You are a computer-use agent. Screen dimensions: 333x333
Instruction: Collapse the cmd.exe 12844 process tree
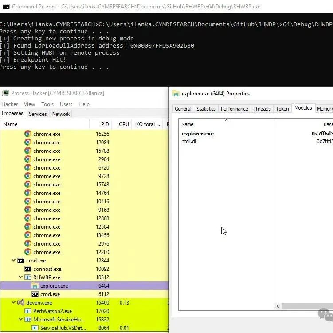13,260
